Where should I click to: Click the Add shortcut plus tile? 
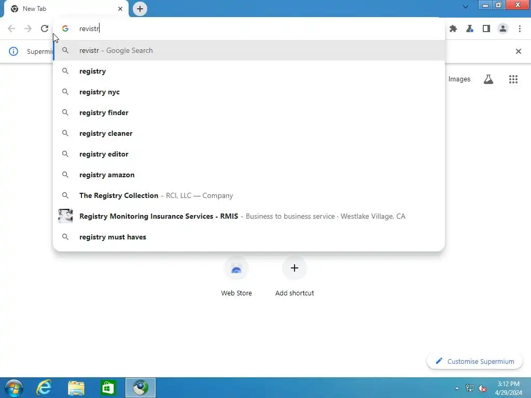[295, 277]
